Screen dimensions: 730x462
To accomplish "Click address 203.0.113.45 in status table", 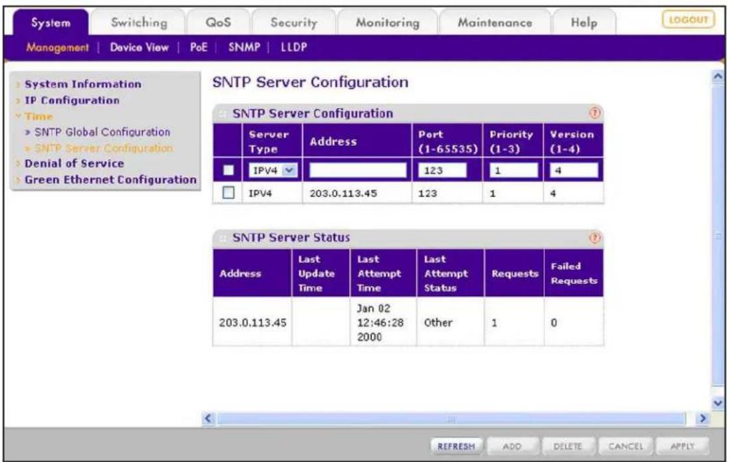I will [253, 323].
